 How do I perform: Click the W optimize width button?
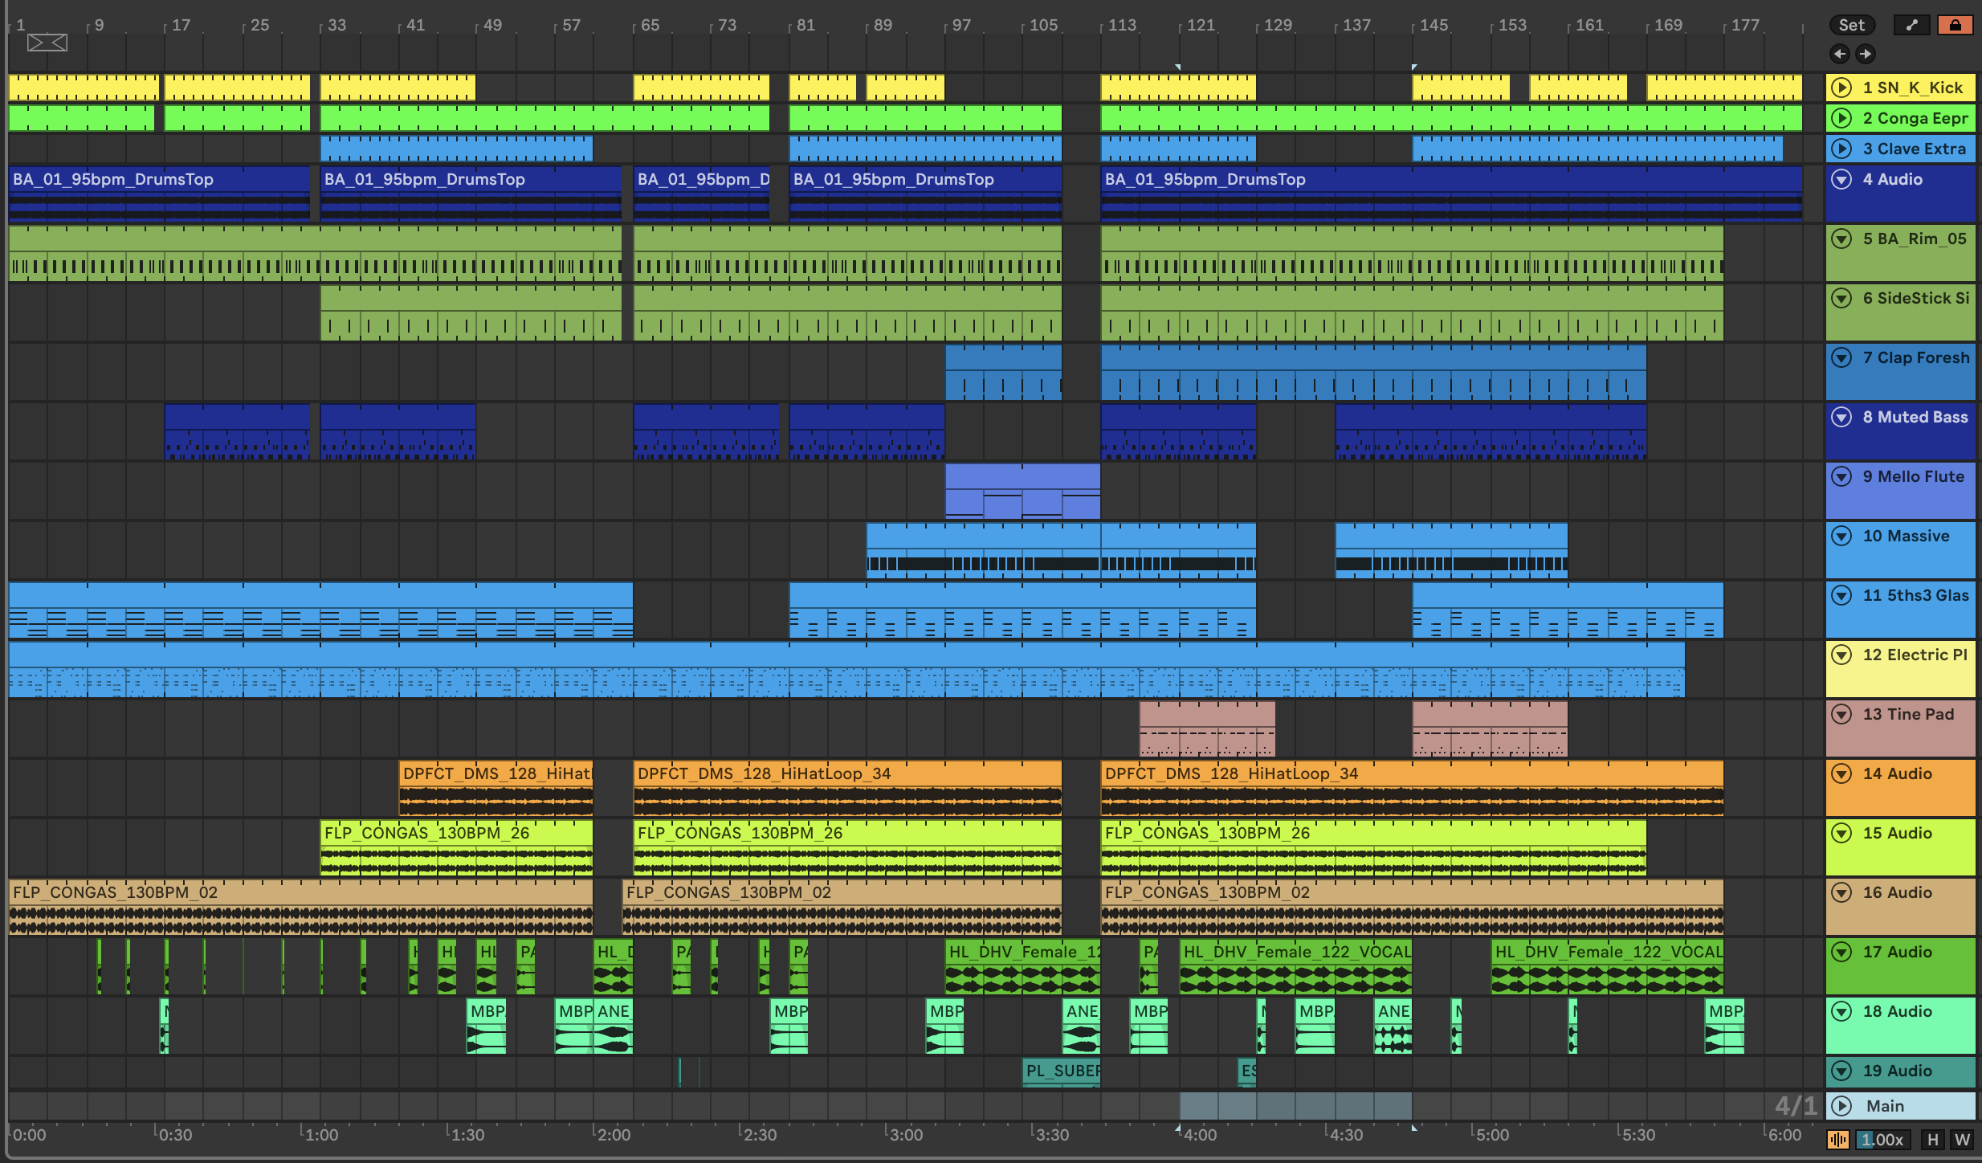click(x=1962, y=1139)
